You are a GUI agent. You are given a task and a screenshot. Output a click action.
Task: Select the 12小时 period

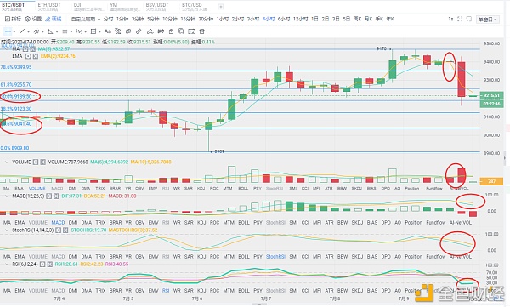[301, 19]
